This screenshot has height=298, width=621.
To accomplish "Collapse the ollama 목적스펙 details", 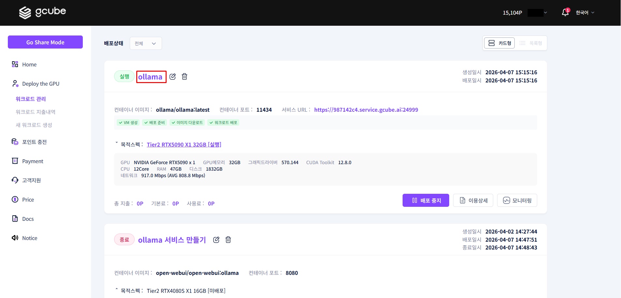I will click(116, 143).
